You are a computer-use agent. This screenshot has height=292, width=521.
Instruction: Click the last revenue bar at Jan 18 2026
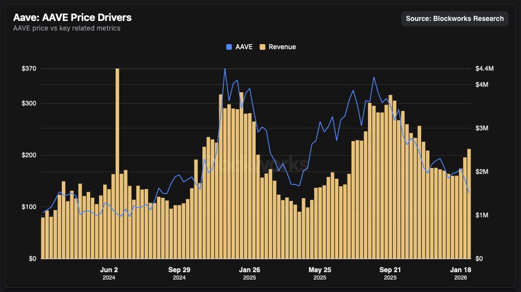pos(469,204)
